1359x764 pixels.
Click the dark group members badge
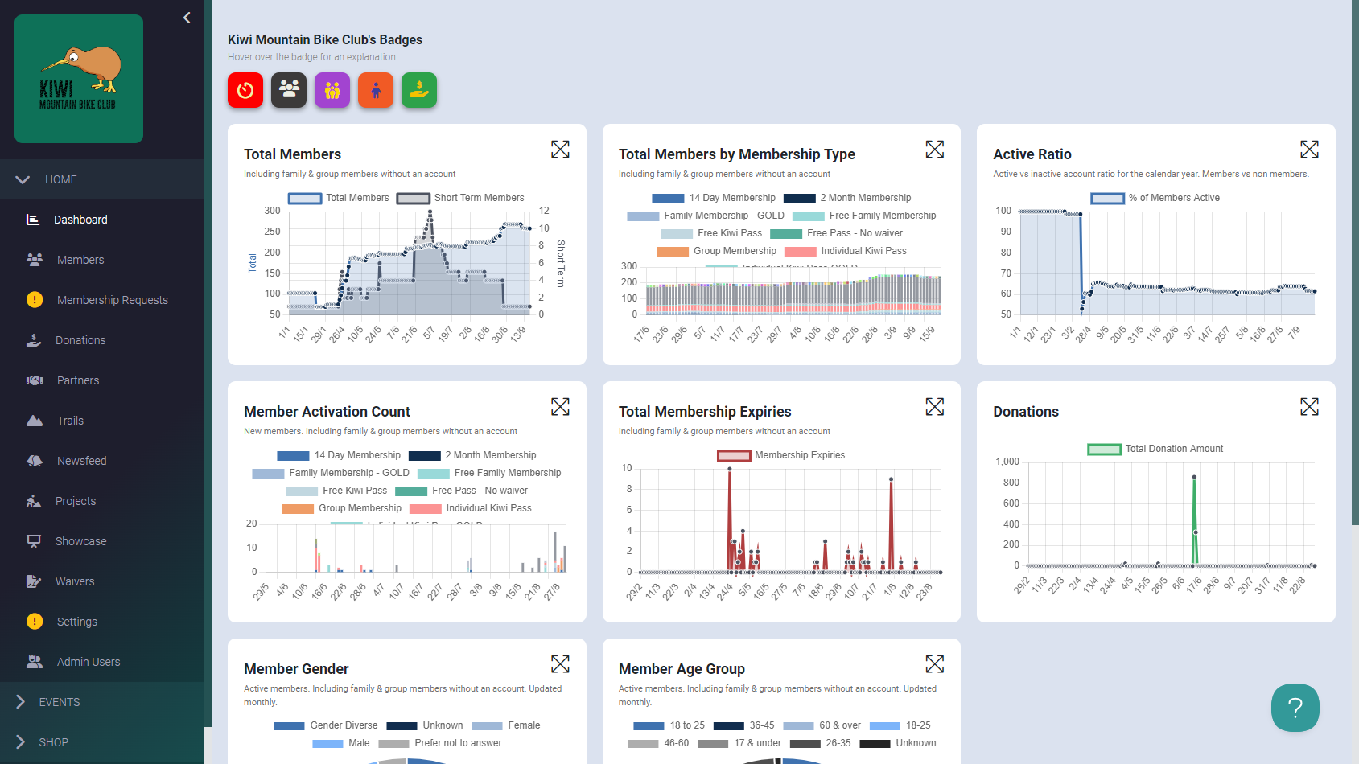click(289, 90)
